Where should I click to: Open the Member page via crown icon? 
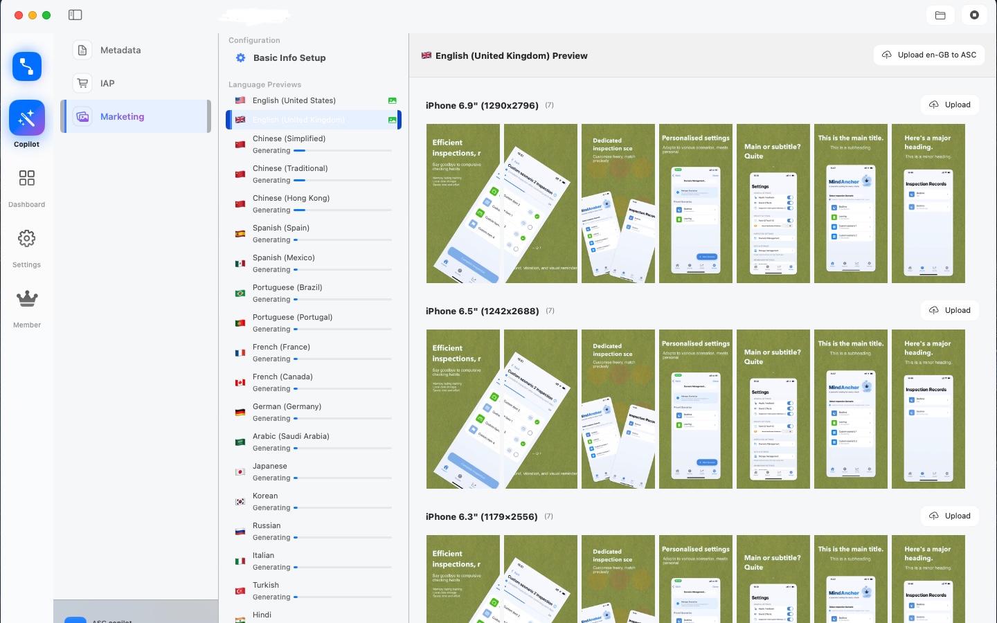click(x=26, y=303)
